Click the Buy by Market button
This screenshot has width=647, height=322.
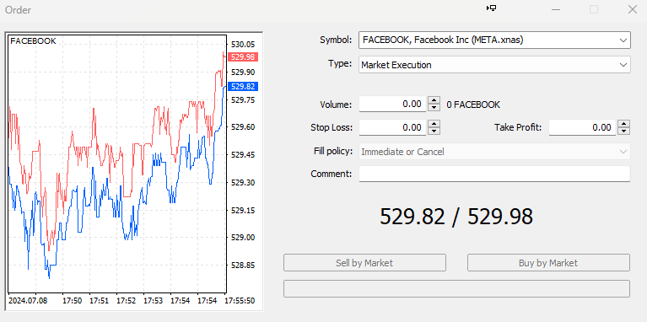(548, 263)
